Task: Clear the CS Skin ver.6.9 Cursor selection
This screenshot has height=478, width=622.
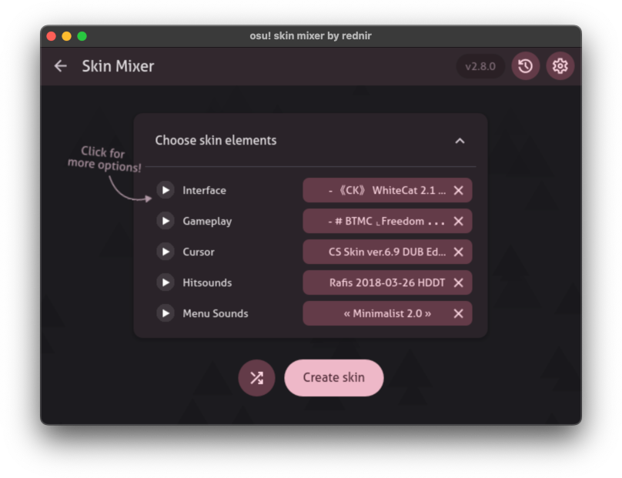Action: click(x=459, y=252)
